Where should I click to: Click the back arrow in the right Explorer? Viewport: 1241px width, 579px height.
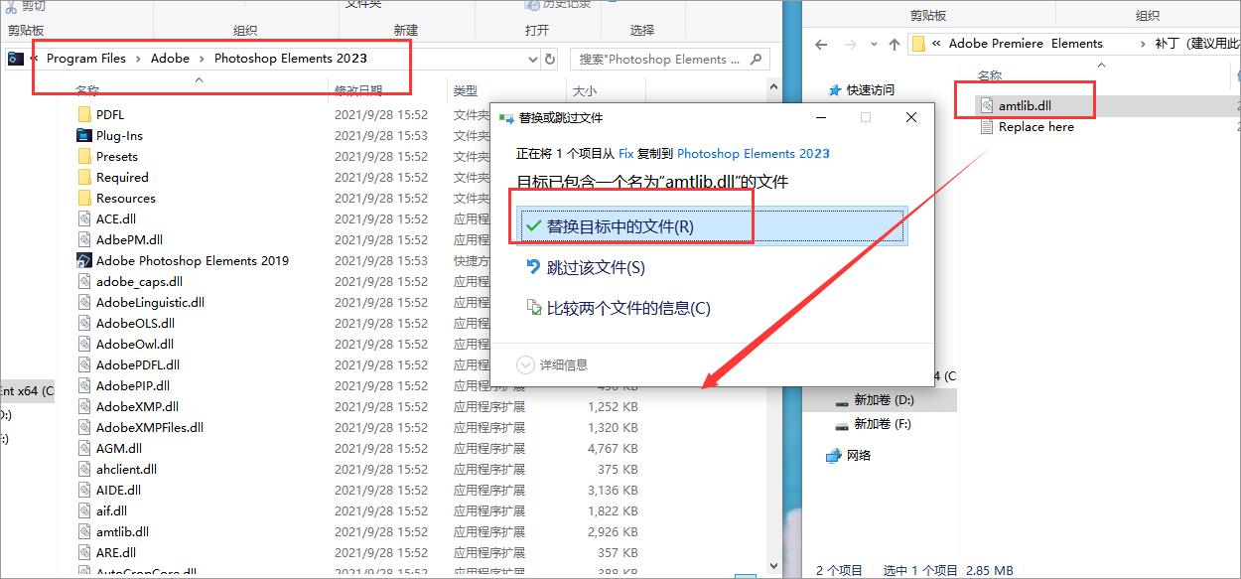pyautogui.click(x=822, y=44)
